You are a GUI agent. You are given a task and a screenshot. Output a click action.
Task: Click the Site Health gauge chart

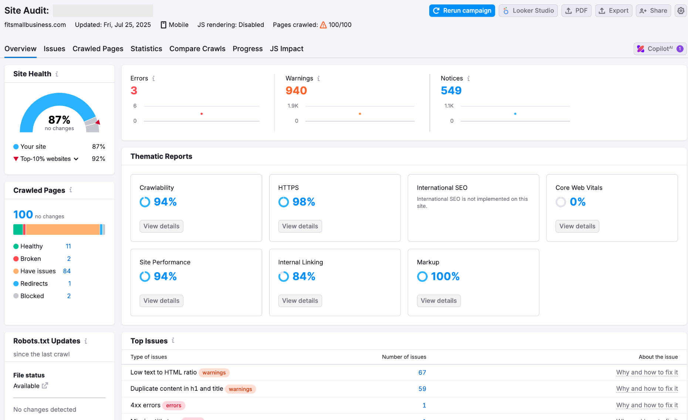pyautogui.click(x=60, y=112)
